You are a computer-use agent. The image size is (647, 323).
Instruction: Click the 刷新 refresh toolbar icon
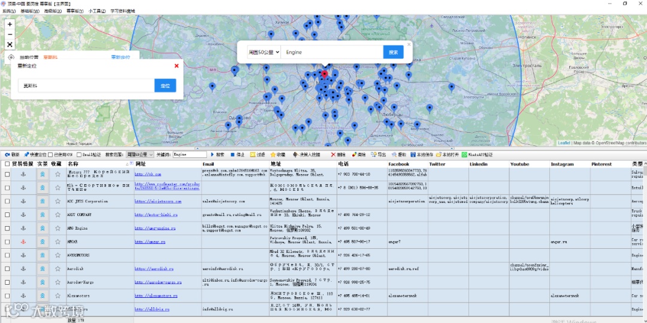click(7, 154)
